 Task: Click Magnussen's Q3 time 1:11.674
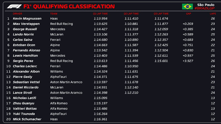pos(161,18)
